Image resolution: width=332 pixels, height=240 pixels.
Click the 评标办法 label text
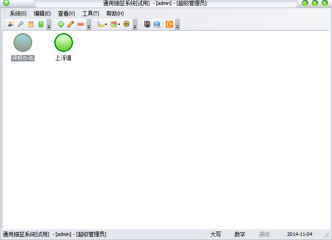[23, 58]
